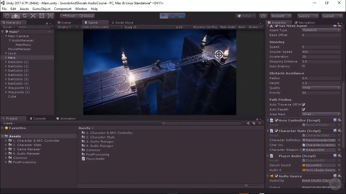Open Nav Mesh Agent gear settings menu
The width and height of the screenshot is (346, 194).
point(340,26)
